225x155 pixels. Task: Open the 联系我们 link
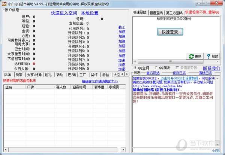[211, 68]
